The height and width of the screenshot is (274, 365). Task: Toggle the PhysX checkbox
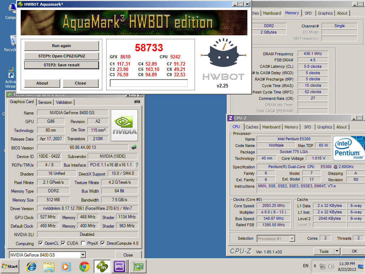pyautogui.click(x=83, y=243)
